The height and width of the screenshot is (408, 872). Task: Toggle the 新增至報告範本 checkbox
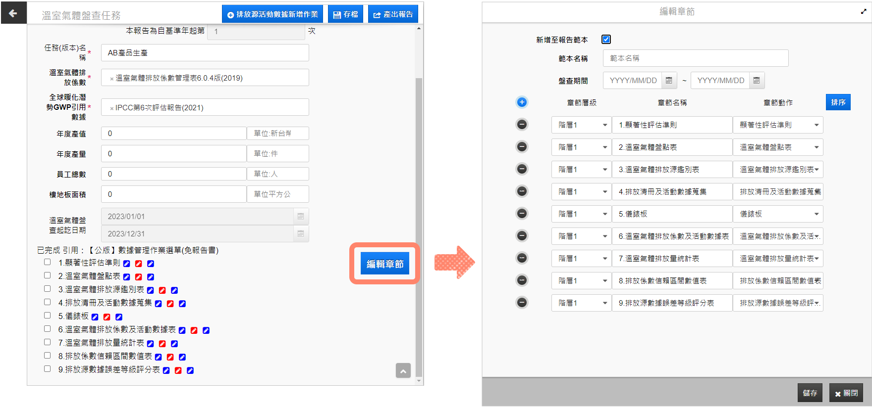point(606,39)
